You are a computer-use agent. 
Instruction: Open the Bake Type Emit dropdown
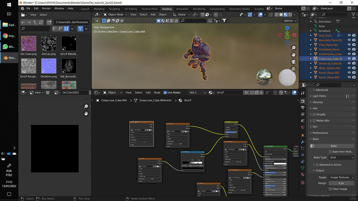click(x=341, y=157)
